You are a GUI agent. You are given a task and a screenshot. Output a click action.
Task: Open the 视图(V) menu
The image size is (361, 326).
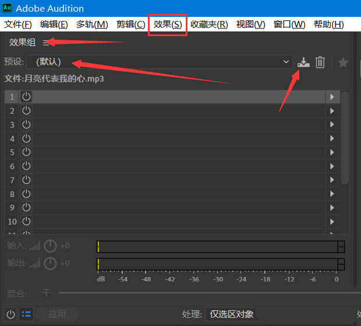251,24
